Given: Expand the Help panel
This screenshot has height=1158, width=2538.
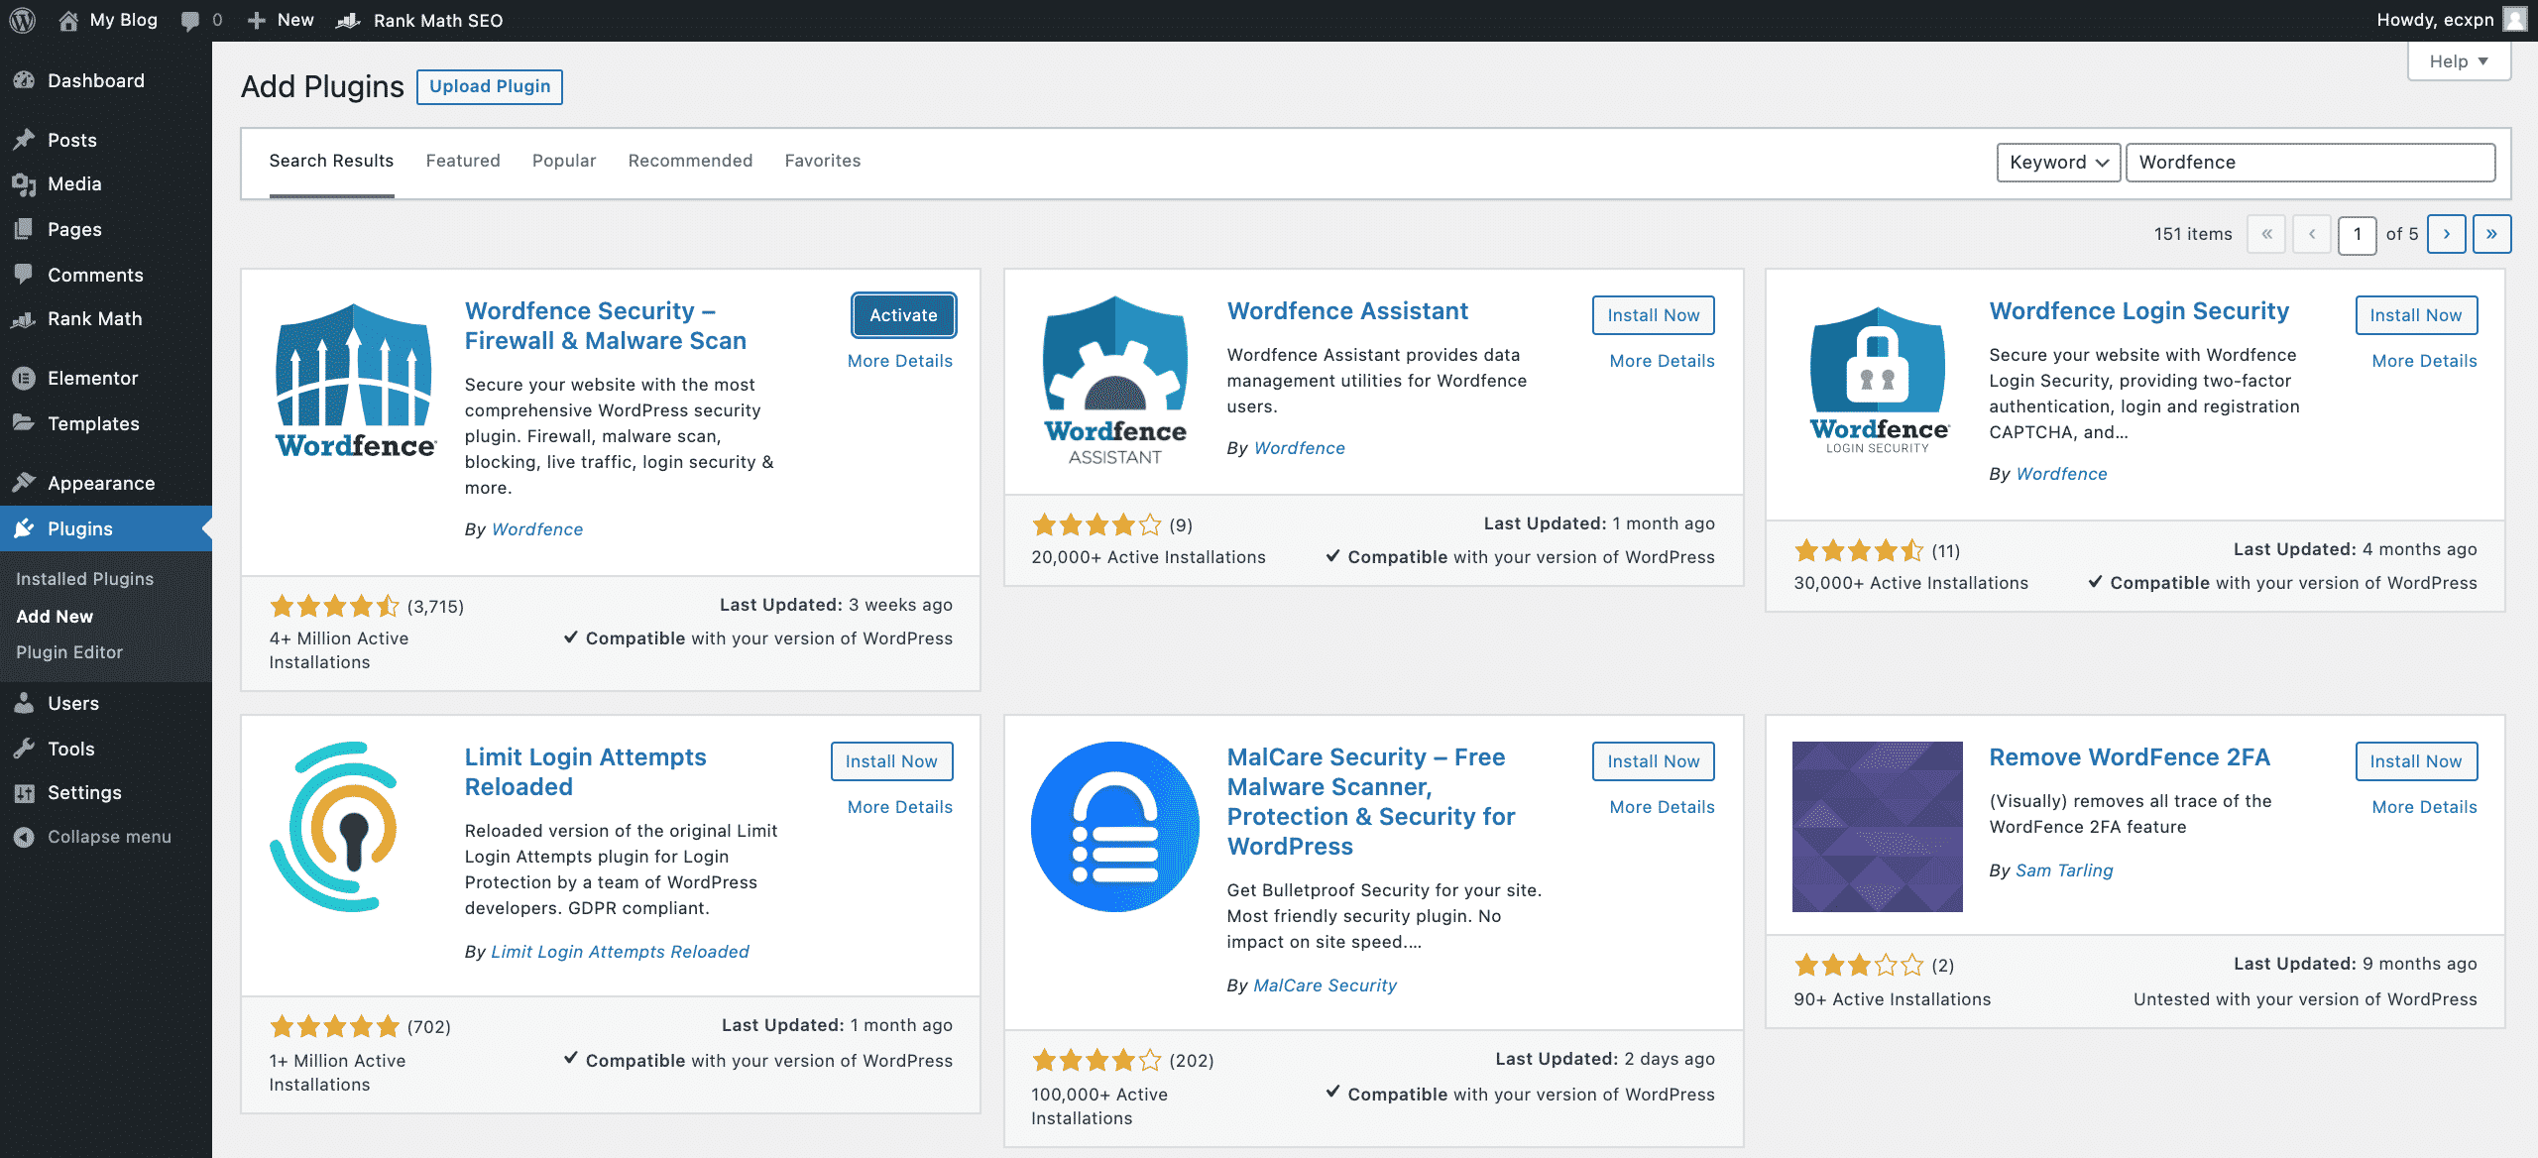Looking at the screenshot, I should click(x=2459, y=61).
